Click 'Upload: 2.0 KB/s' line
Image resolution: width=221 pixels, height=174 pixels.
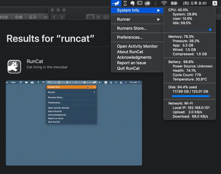(187, 112)
